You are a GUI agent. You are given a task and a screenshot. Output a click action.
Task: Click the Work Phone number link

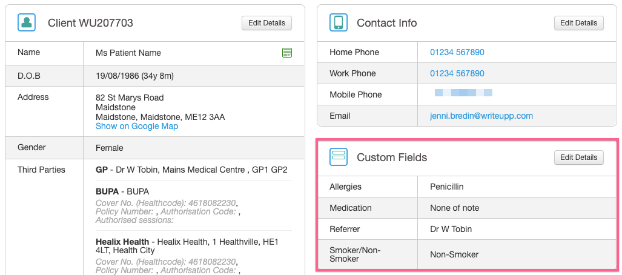click(457, 74)
